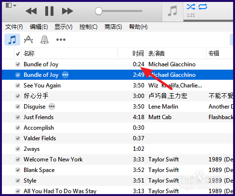235x196 pixels.
Task: Show more media types ellipsis
Action: tap(61, 39)
